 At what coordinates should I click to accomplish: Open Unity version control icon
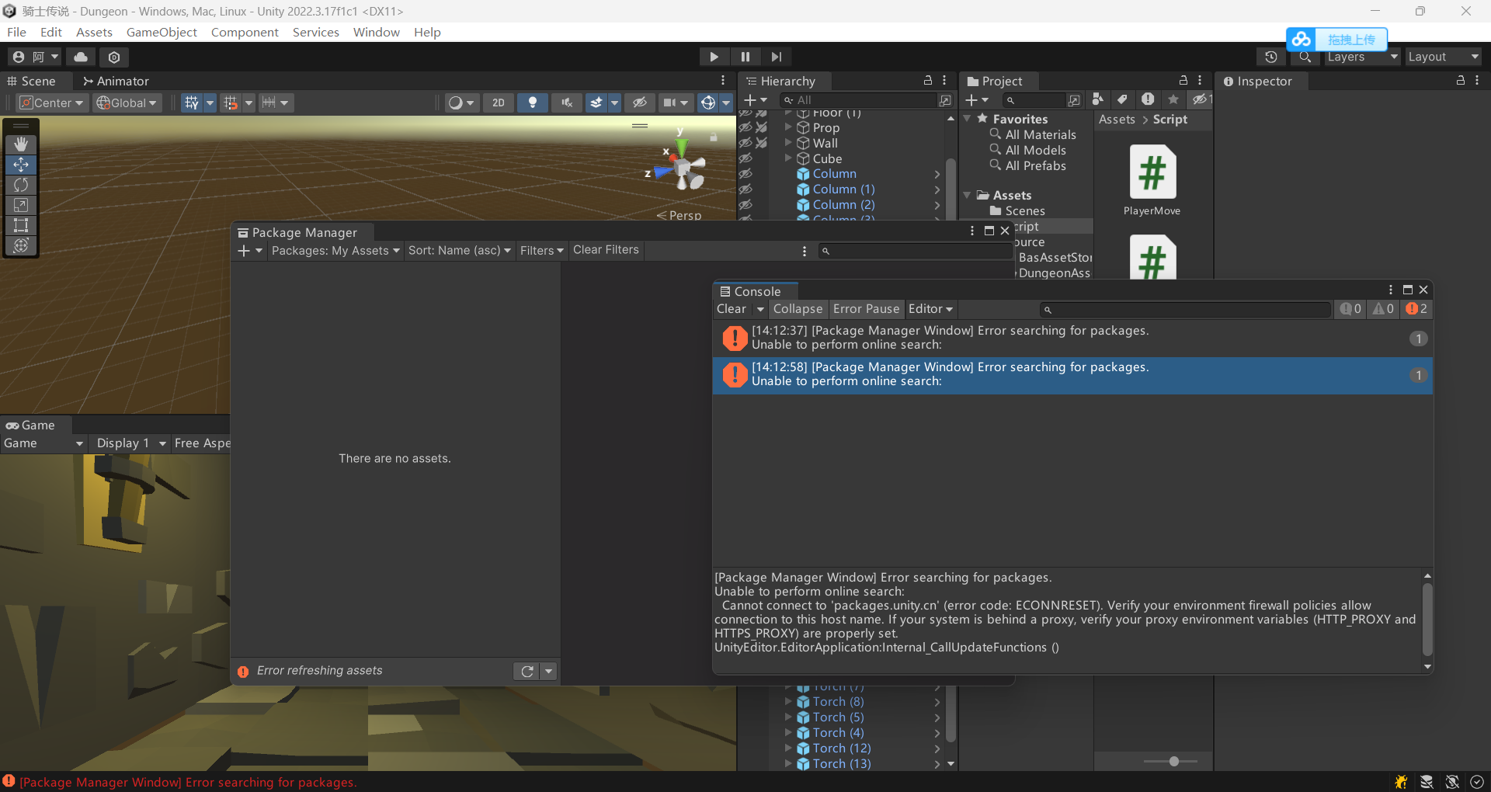click(114, 57)
